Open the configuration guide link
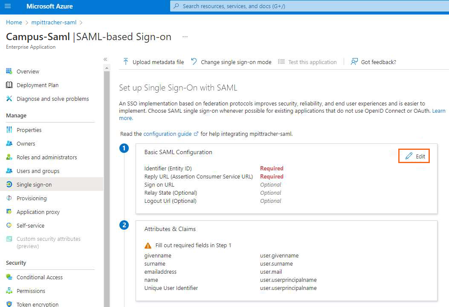The image size is (449, 307). 168,134
